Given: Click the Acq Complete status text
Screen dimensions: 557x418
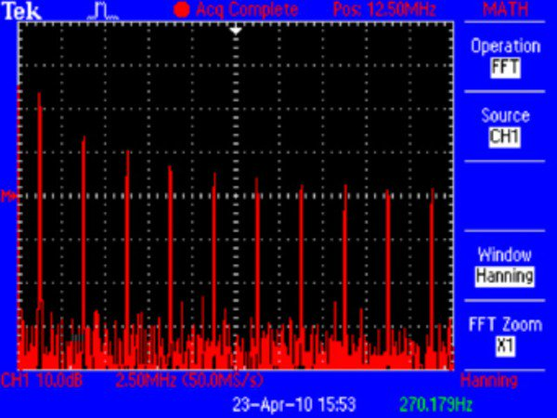Looking at the screenshot, I should [x=247, y=9].
